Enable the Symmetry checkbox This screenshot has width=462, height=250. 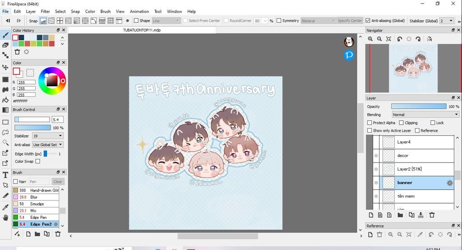[279, 21]
